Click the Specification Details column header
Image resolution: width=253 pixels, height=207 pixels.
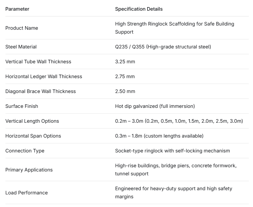pos(139,9)
